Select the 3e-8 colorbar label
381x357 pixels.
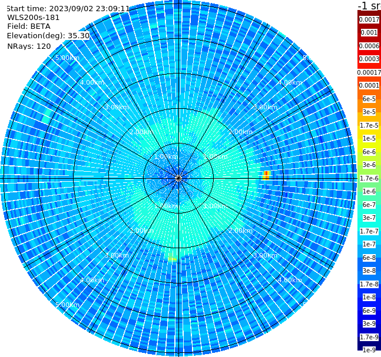point(369,271)
